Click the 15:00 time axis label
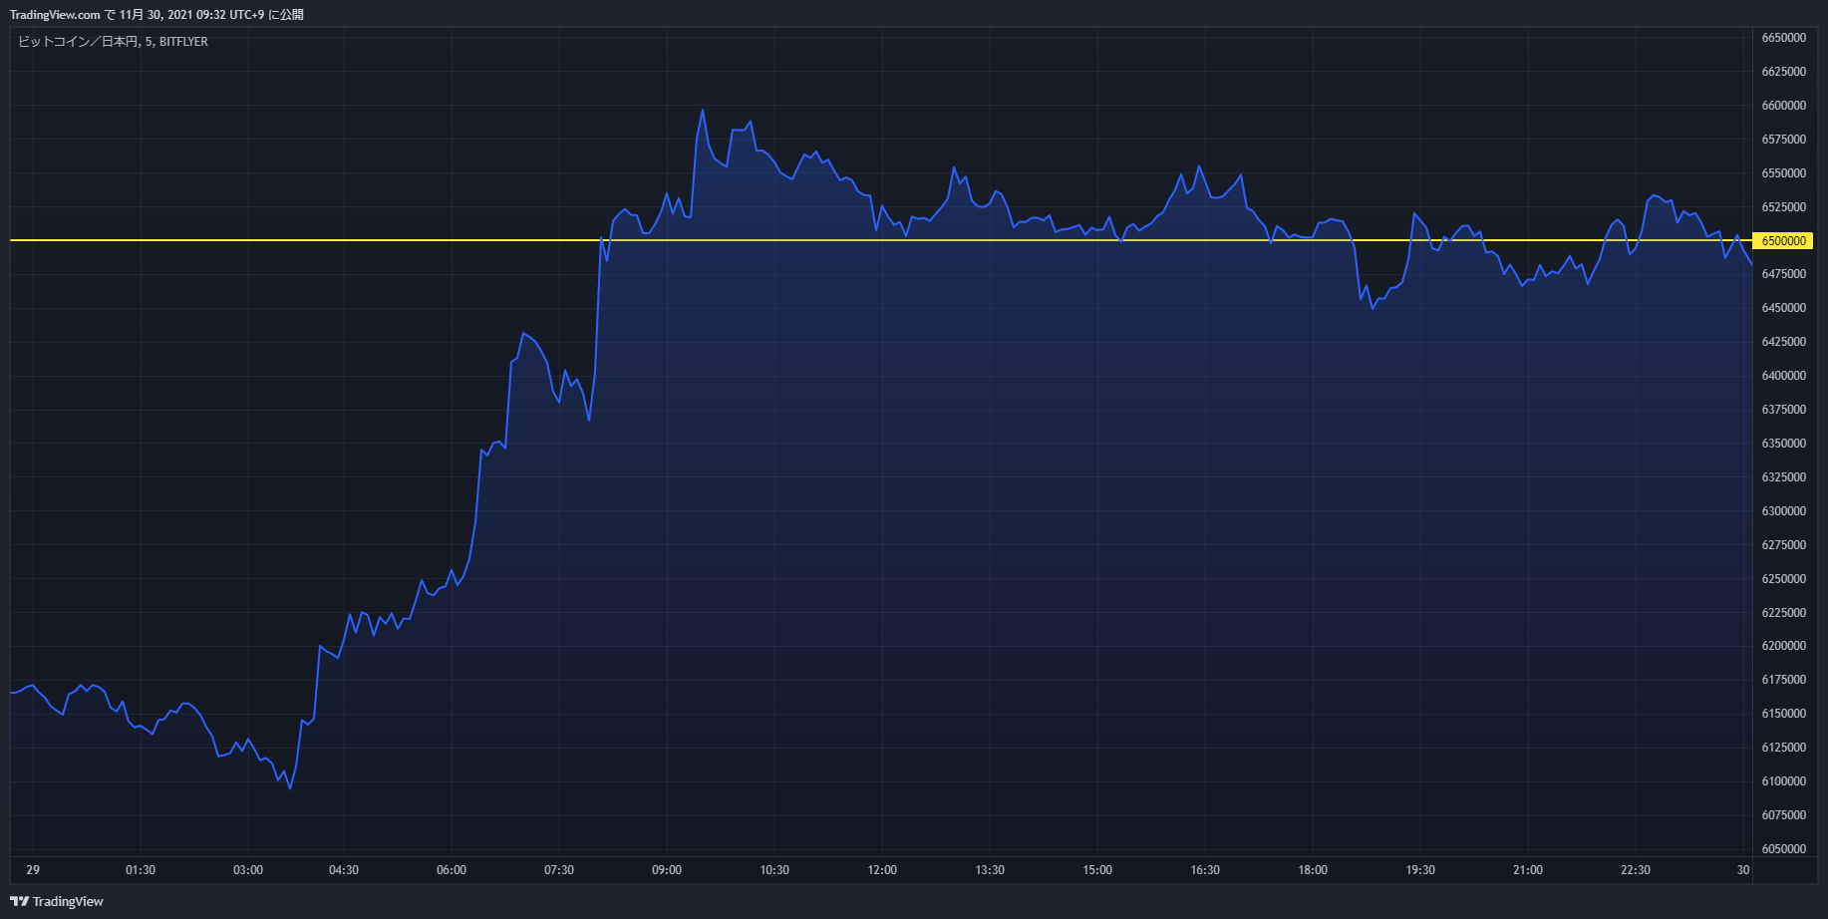This screenshot has height=919, width=1828. coord(1097,870)
